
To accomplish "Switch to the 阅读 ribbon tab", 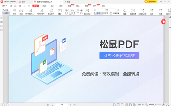I will [44, 6].
